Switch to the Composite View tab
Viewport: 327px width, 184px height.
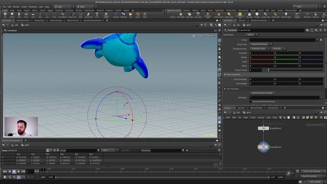[x=56, y=20]
